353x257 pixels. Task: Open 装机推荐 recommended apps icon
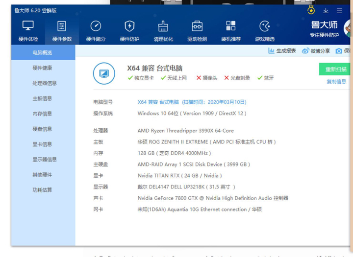pos(231,26)
